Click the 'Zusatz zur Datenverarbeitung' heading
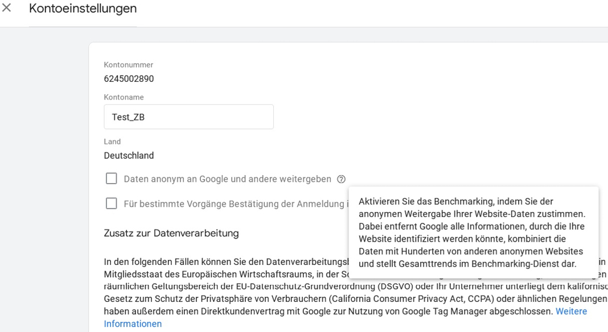Screen dimensions: 608x332 coord(171,233)
